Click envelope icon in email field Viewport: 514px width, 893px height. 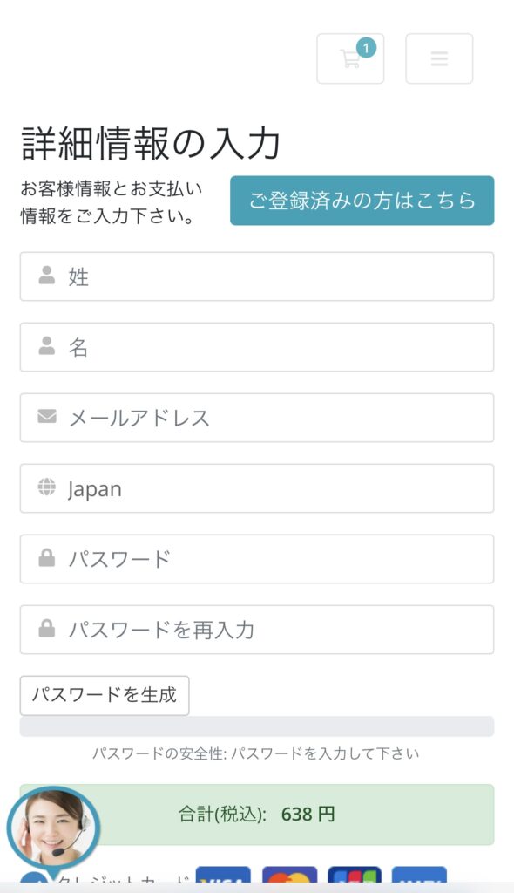point(47,417)
